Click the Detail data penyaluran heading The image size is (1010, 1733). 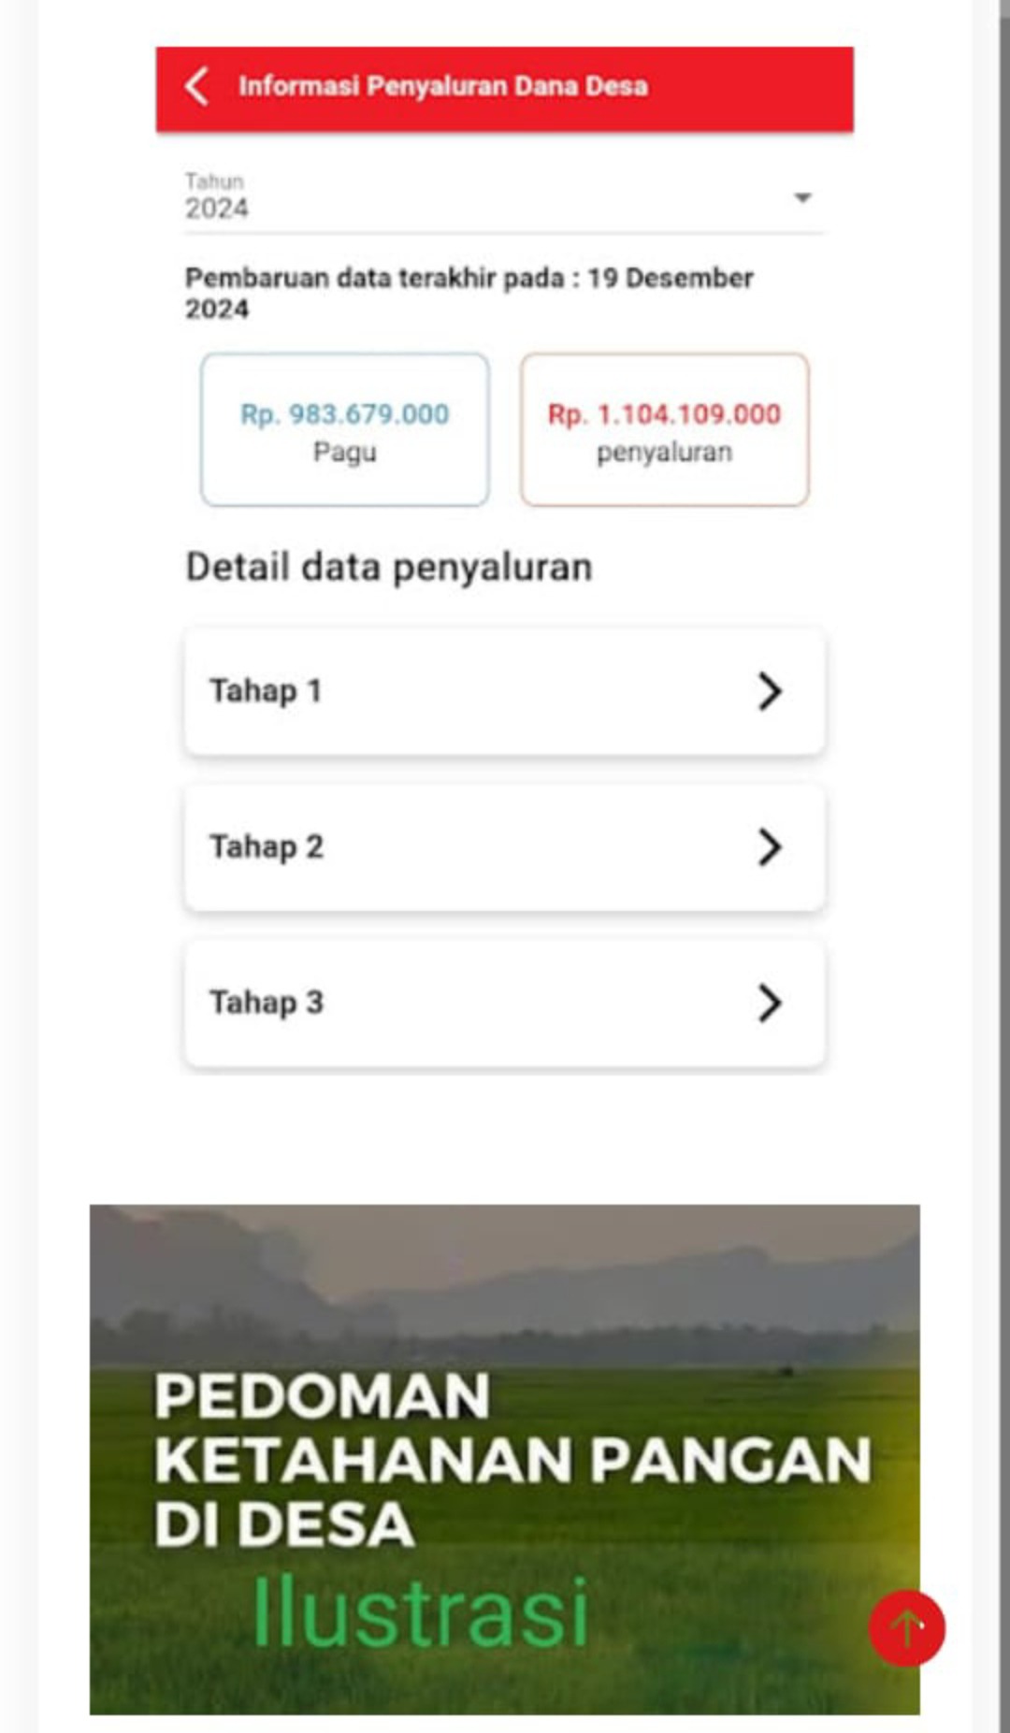[x=389, y=568]
